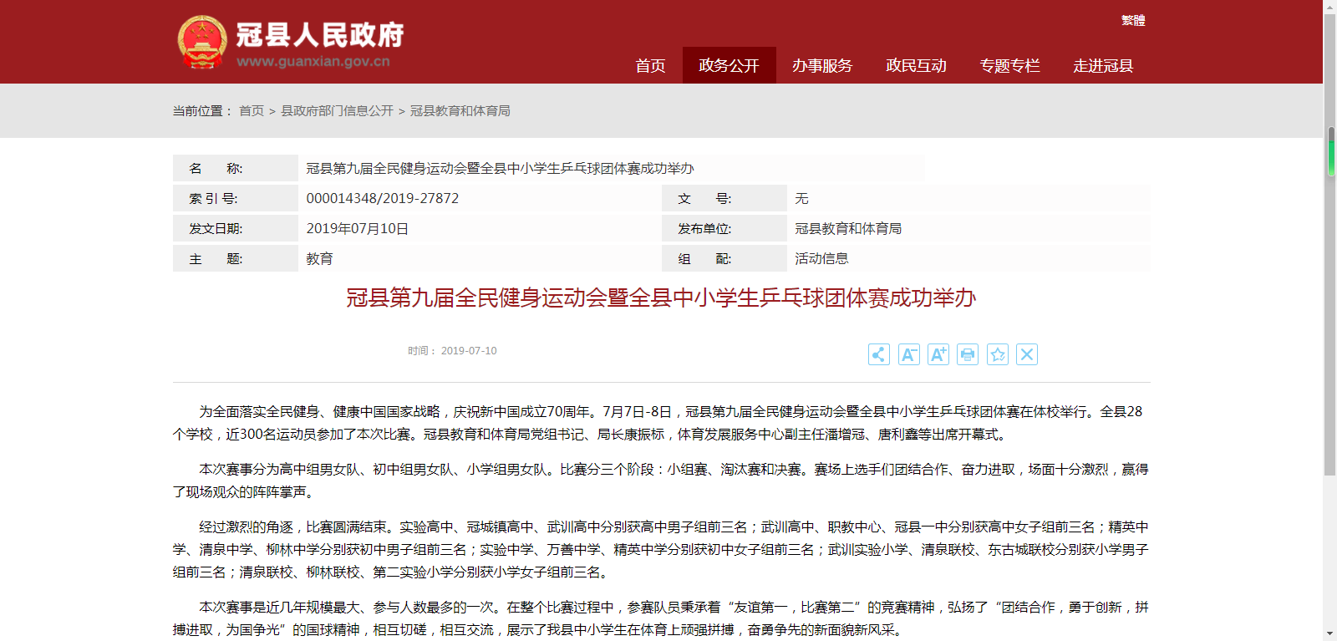Click the scrollbar down arrow
The width and height of the screenshot is (1337, 641).
pos(1331,634)
